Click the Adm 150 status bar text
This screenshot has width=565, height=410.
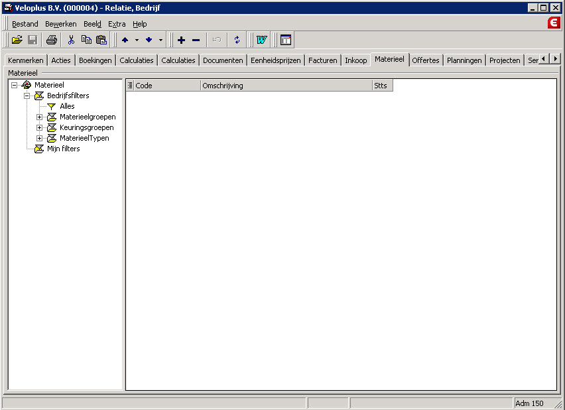[529, 403]
